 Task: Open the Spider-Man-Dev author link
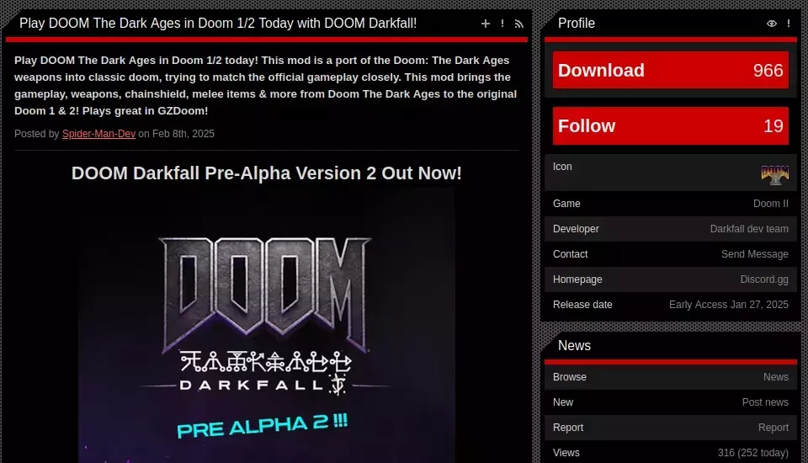click(x=98, y=134)
